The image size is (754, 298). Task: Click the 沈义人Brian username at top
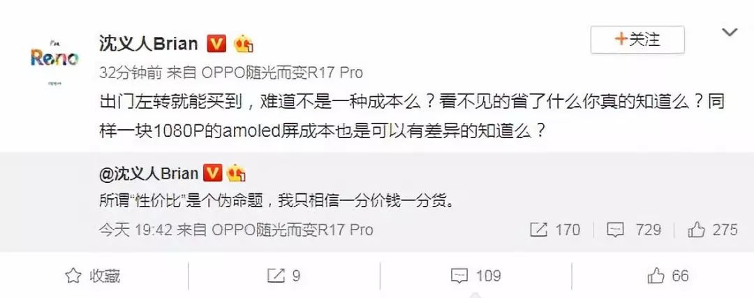(149, 44)
